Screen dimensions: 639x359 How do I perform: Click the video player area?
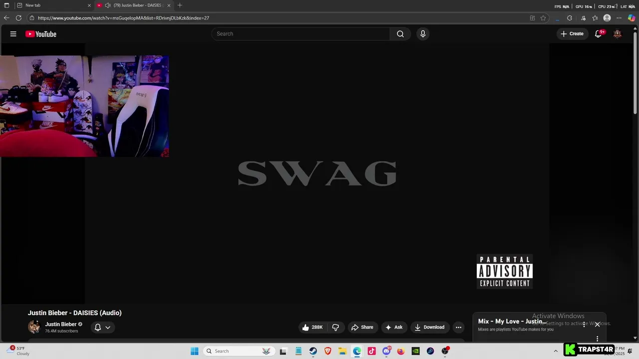(317, 174)
